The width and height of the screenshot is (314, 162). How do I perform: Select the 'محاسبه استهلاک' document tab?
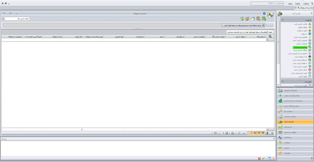click(304, 8)
